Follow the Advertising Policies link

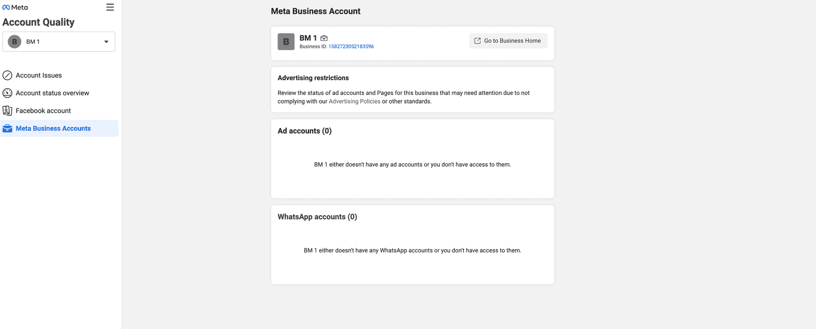pyautogui.click(x=354, y=102)
